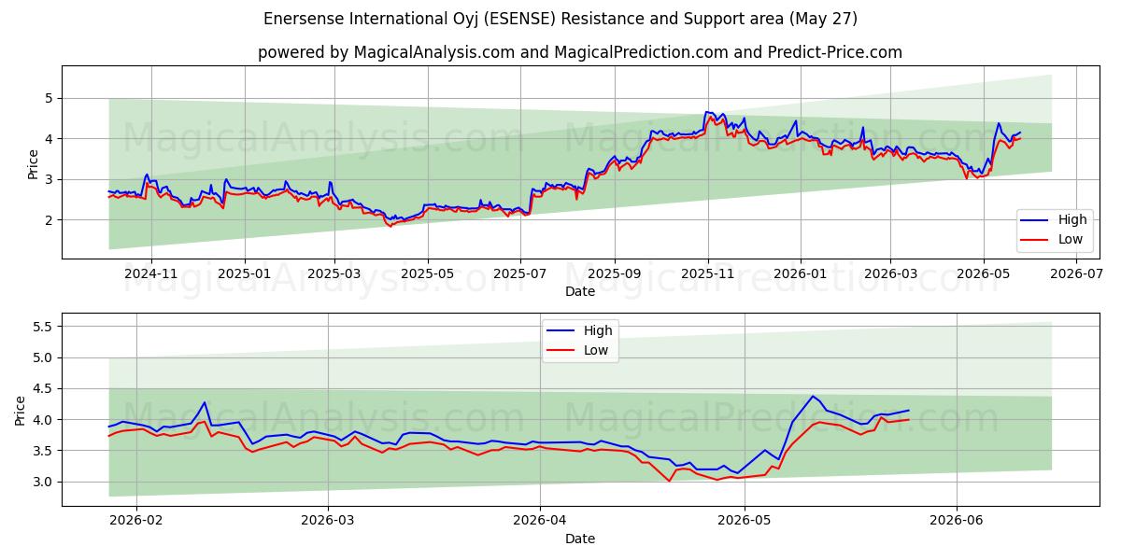The height and width of the screenshot is (560, 1121).
Task: Click the upper chart '2025-01' date label
Action: pyautogui.click(x=245, y=274)
